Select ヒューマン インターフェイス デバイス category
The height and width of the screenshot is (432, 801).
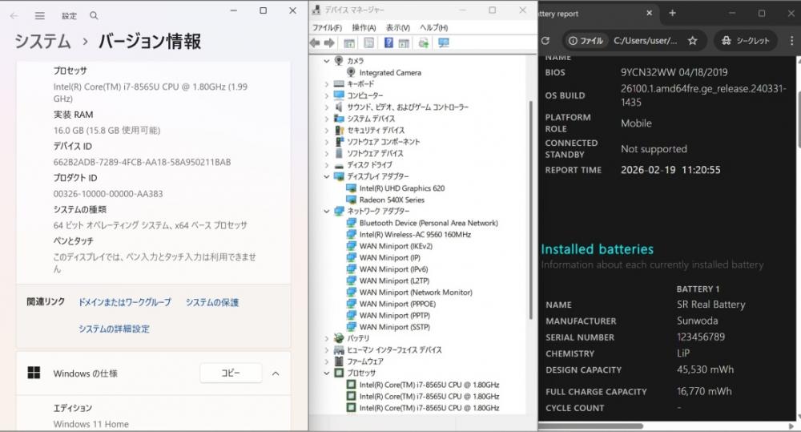394,350
